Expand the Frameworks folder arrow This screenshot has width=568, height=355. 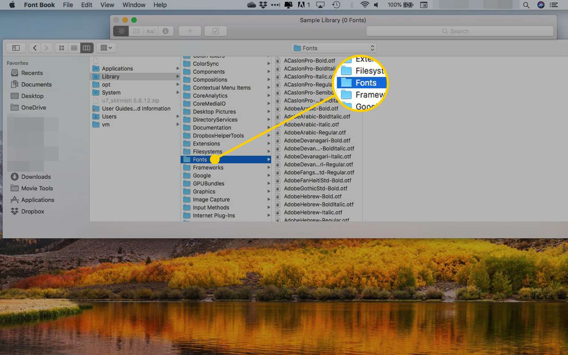click(x=268, y=167)
